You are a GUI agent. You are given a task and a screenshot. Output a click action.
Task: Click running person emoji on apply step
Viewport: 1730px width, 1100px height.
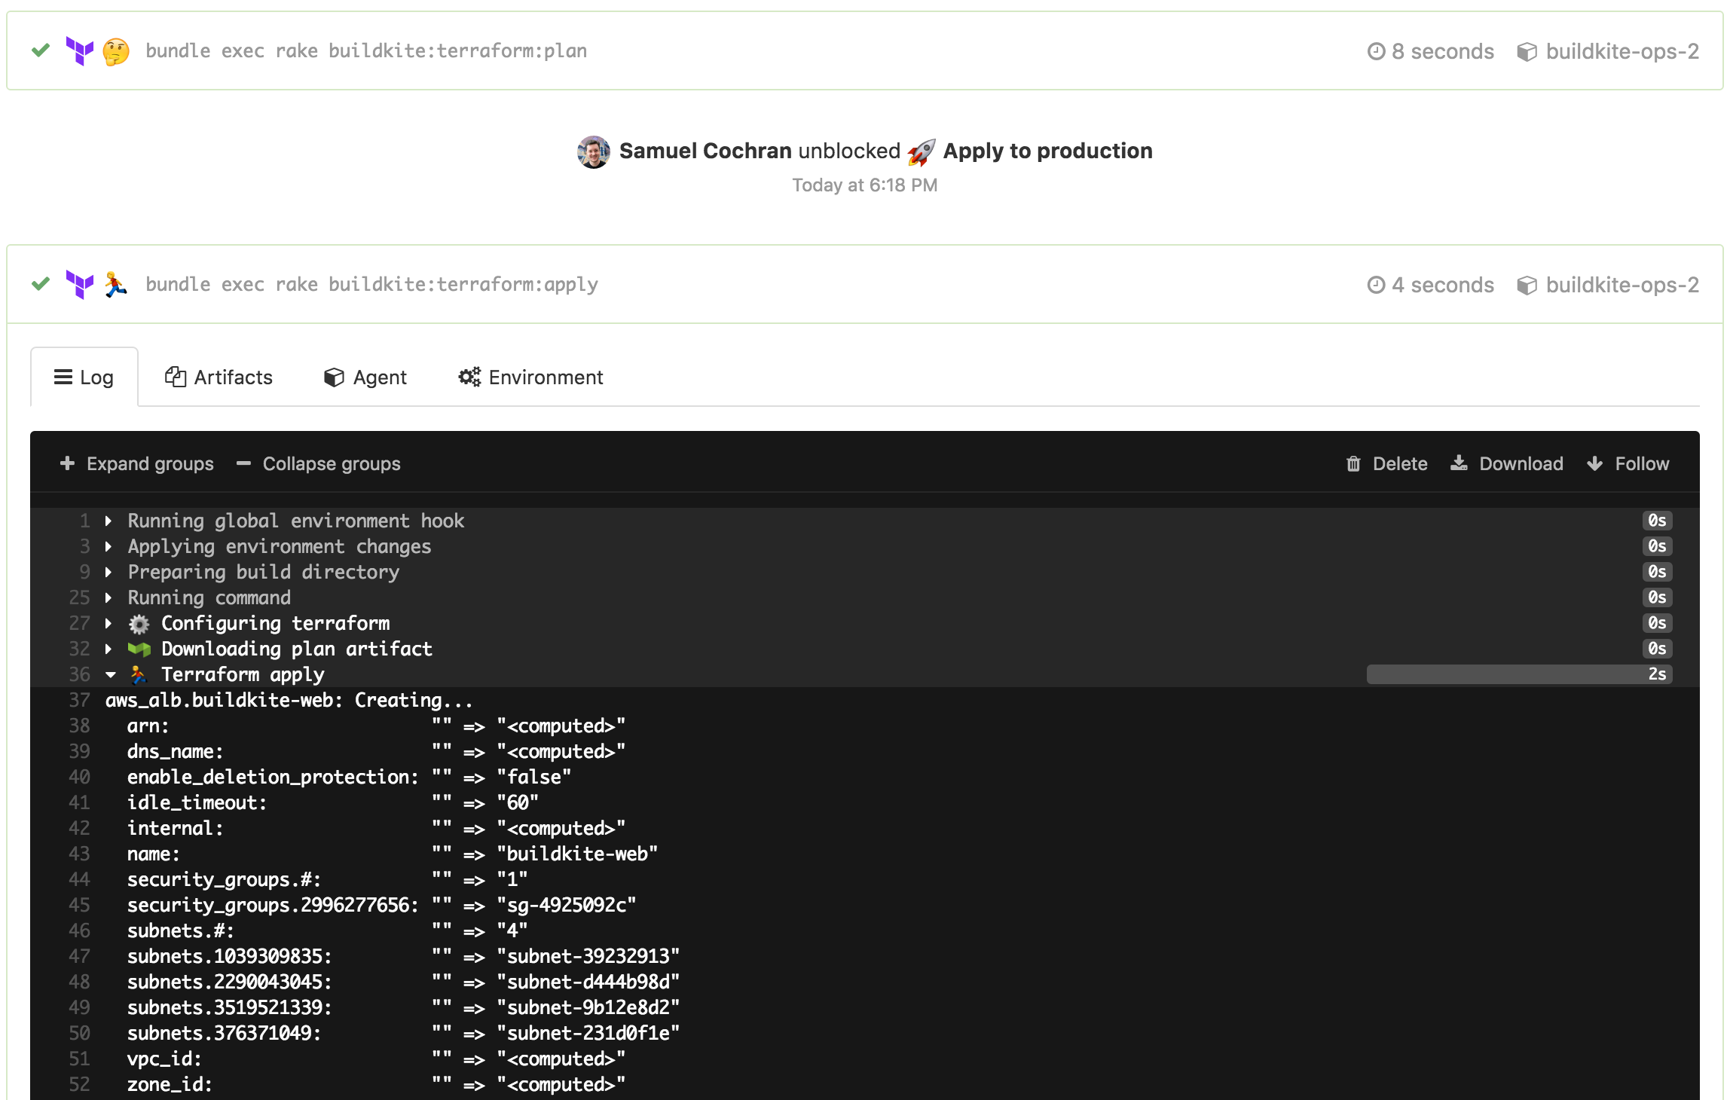[115, 285]
